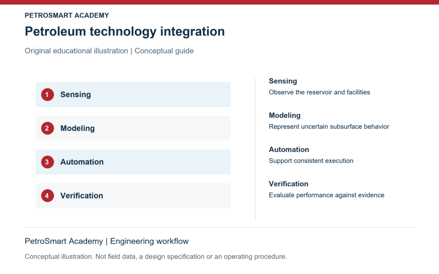Click 'PetroSmart Academy | Engineering workflow' footer text
This screenshot has height=274, width=439.
107,241
